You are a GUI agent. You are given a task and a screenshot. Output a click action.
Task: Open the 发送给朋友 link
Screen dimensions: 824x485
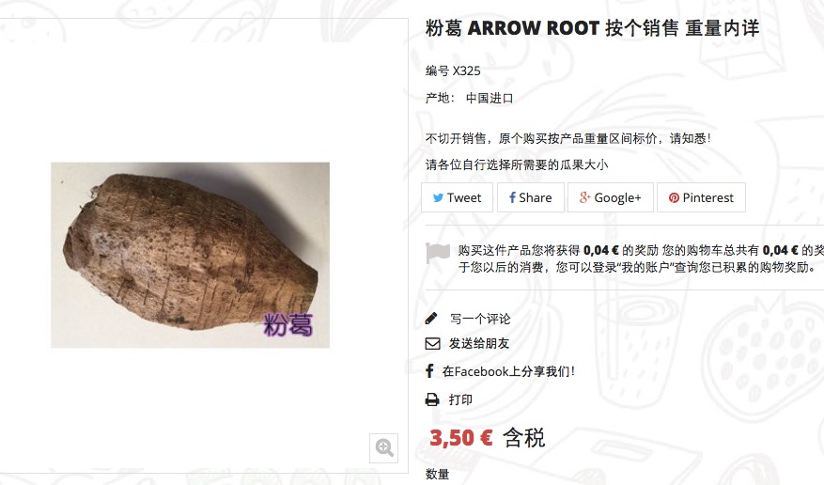click(x=479, y=344)
